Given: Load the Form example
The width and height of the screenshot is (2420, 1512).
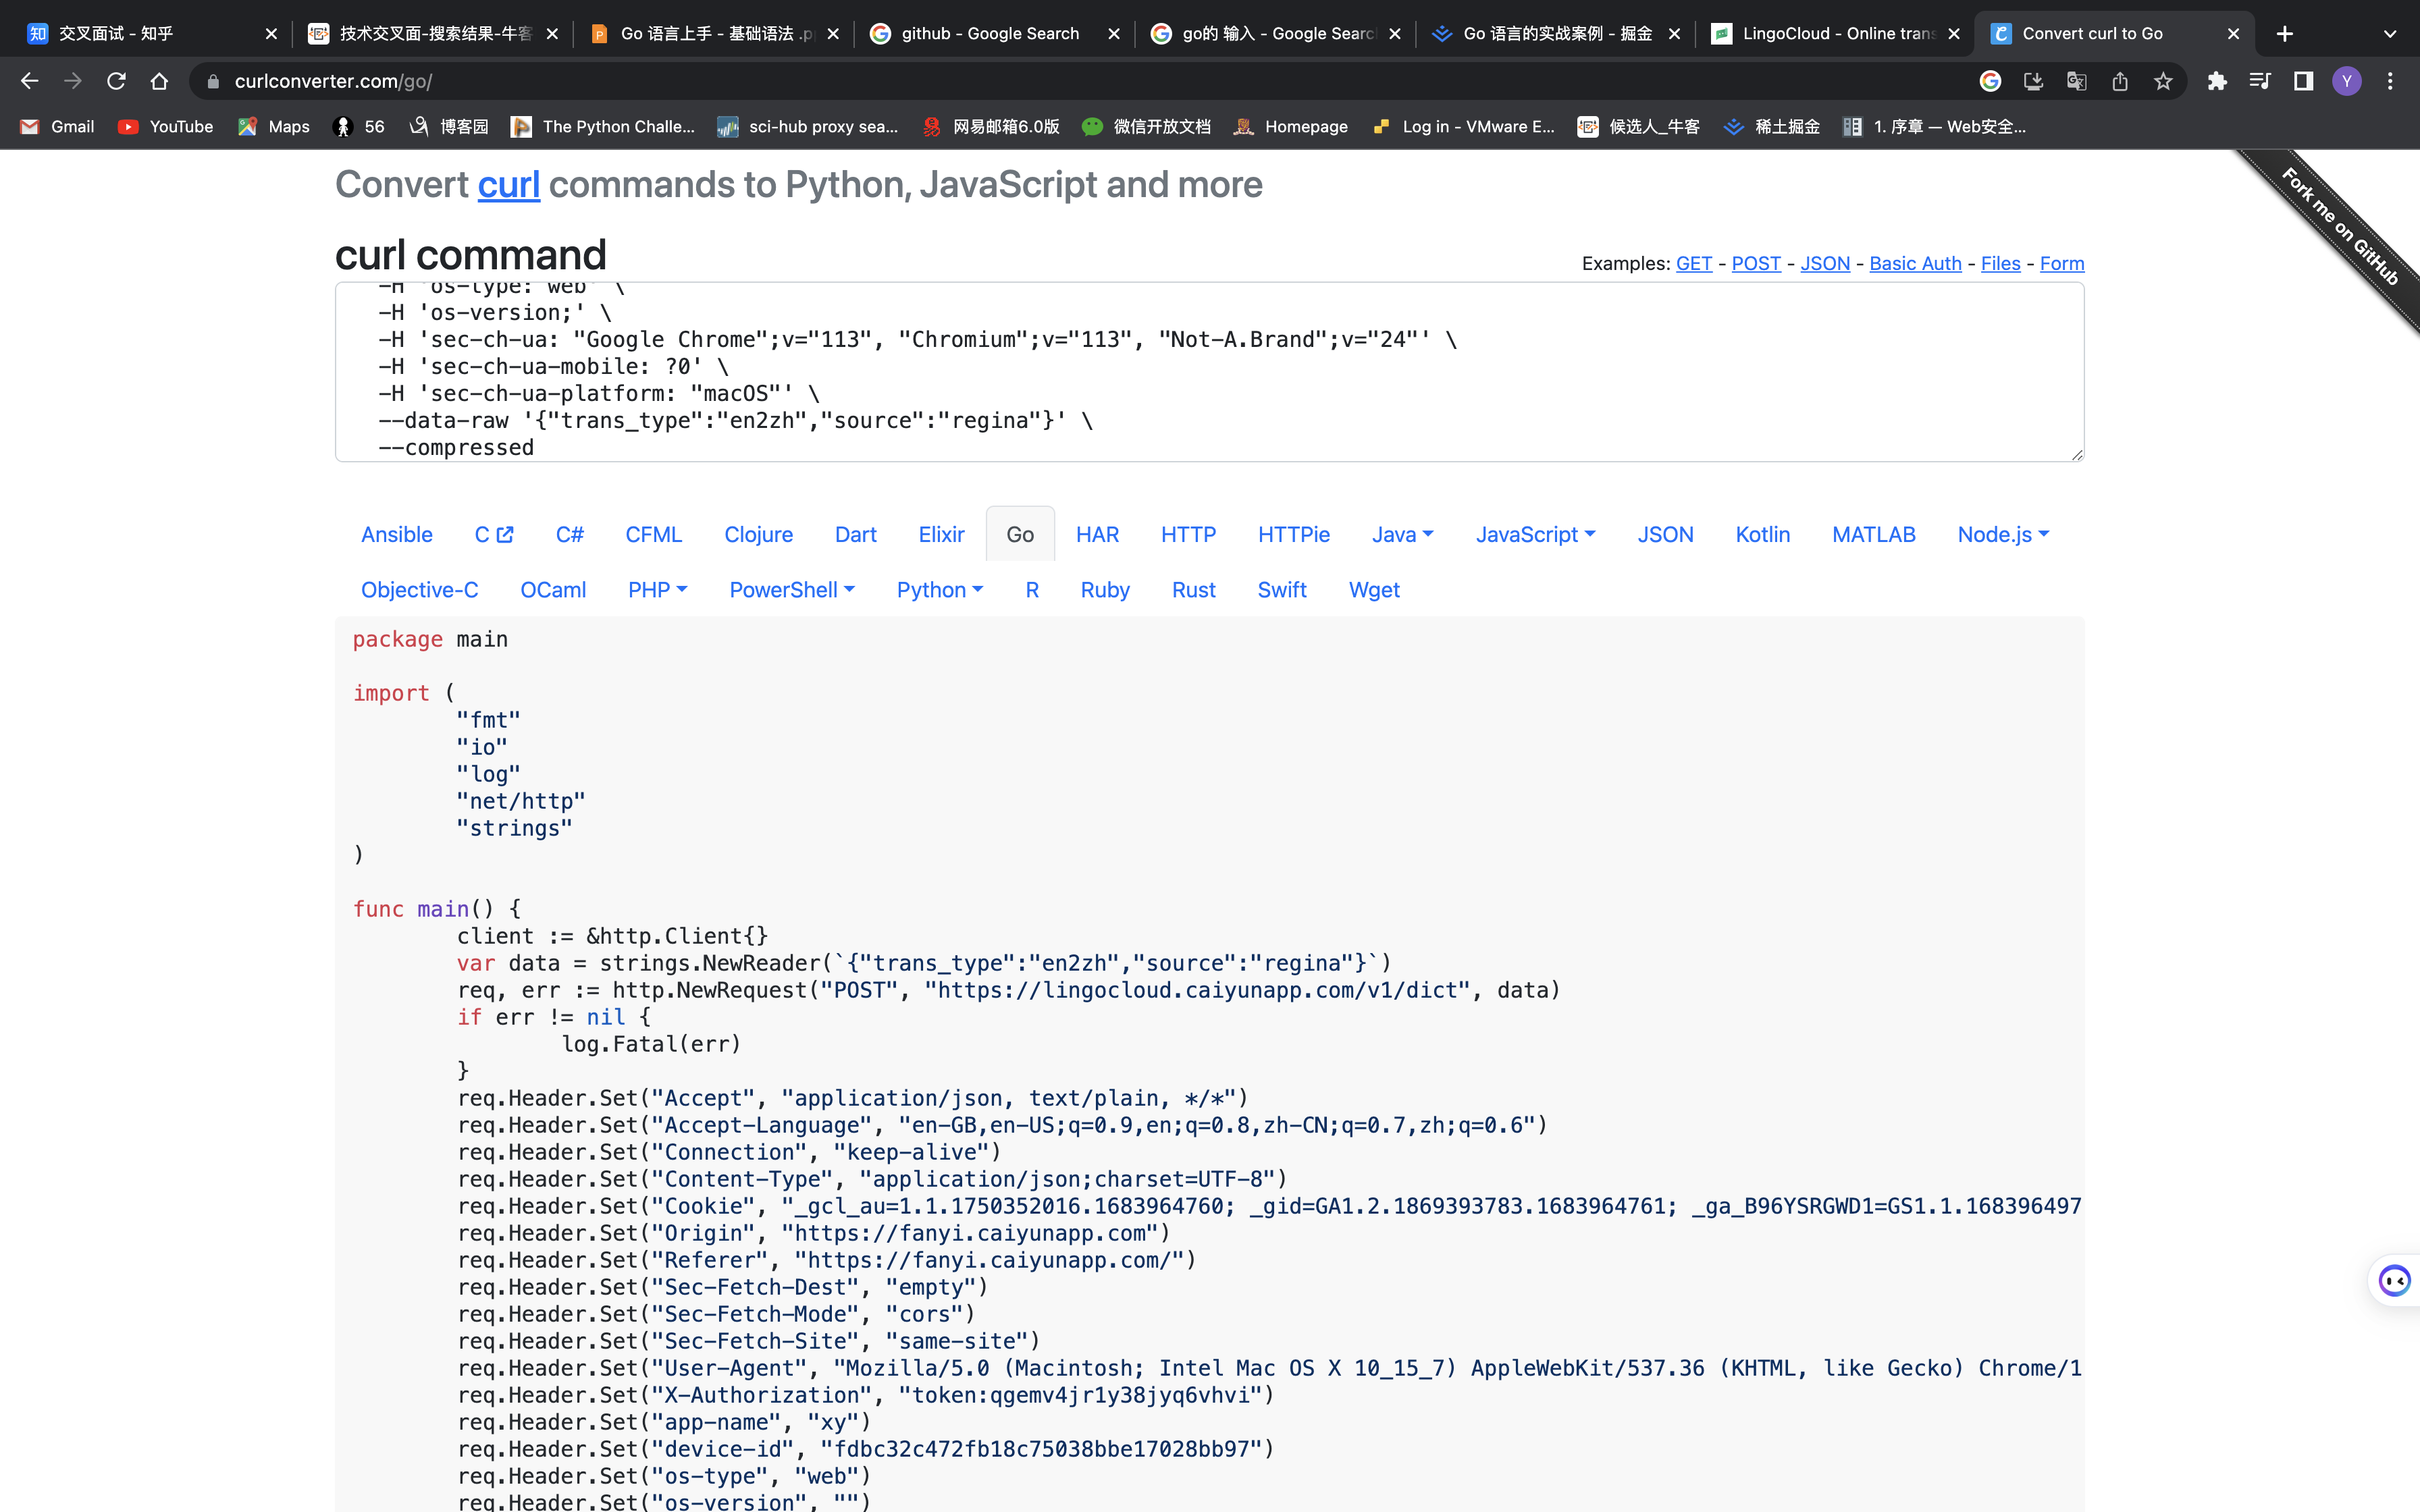Looking at the screenshot, I should tap(2062, 263).
